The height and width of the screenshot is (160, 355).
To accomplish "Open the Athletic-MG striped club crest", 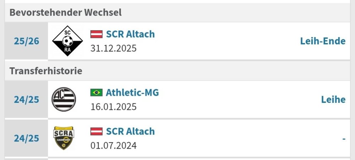I will click(64, 99).
